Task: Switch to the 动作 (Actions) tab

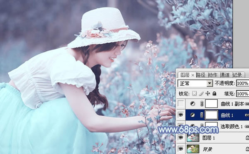Action: point(212,75)
